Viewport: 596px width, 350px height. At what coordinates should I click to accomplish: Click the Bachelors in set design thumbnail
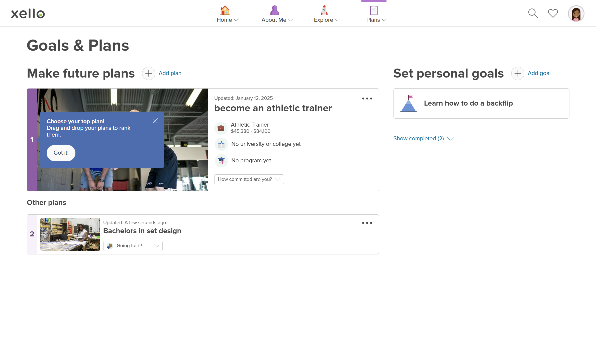[x=70, y=234]
